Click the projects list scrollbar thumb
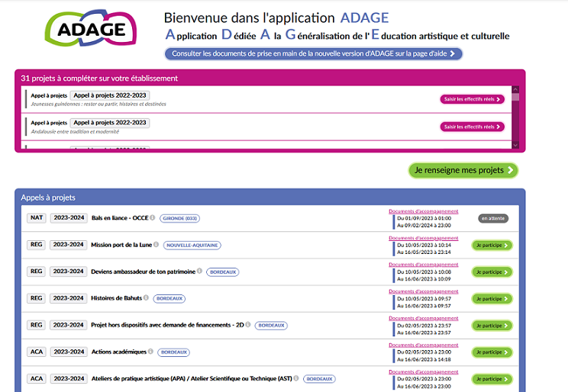Screen dimensions: 568x392 (x=515, y=97)
